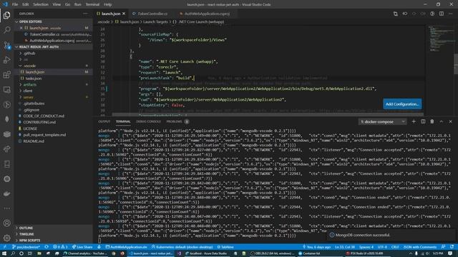Collapse the .vscode folder
The image size is (458, 257).
pos(54,66)
